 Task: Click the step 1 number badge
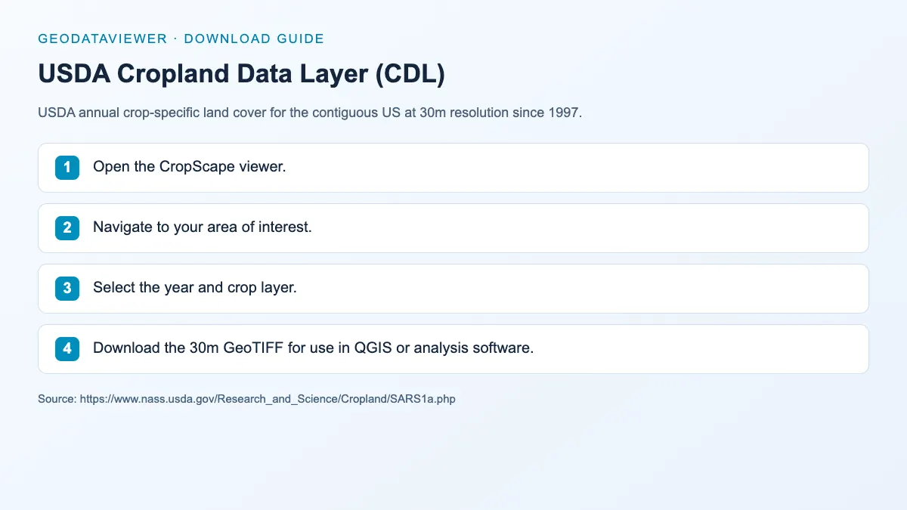click(67, 168)
